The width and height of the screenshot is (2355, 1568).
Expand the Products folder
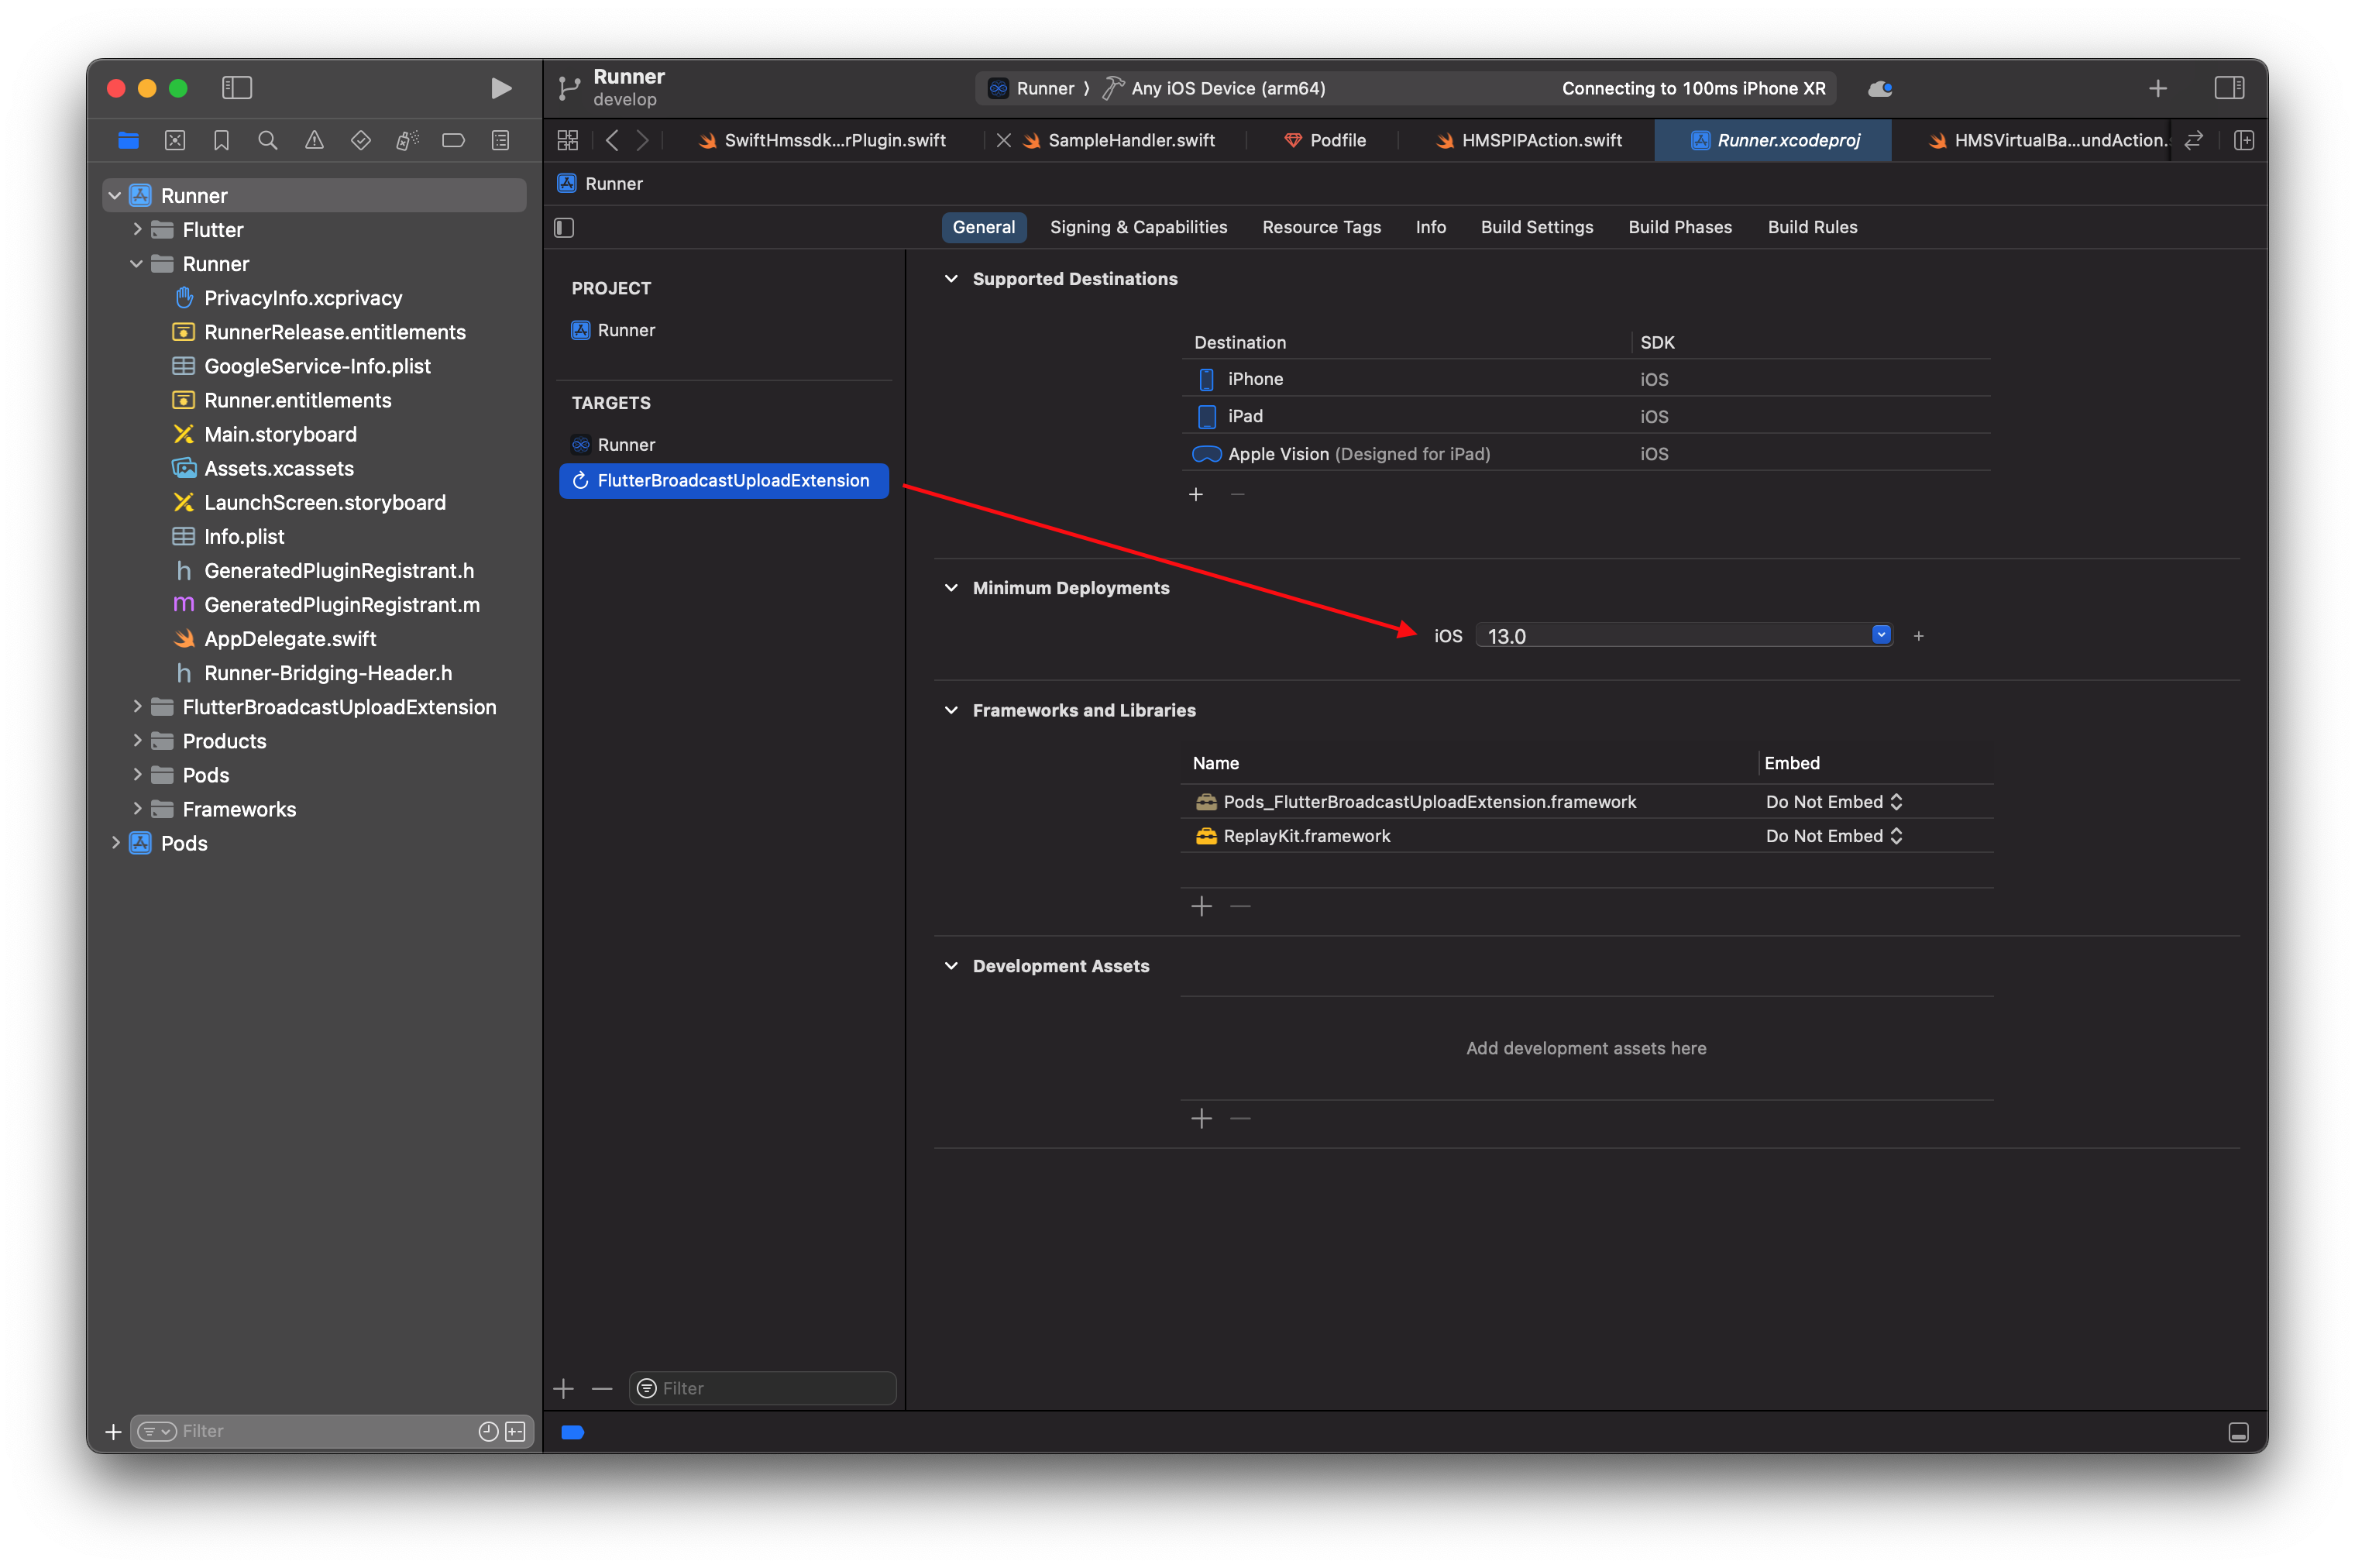point(137,740)
